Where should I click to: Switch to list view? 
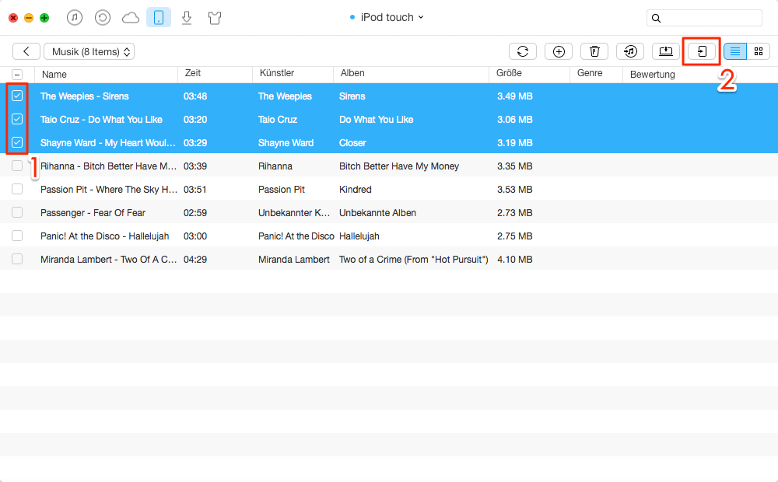click(x=735, y=51)
